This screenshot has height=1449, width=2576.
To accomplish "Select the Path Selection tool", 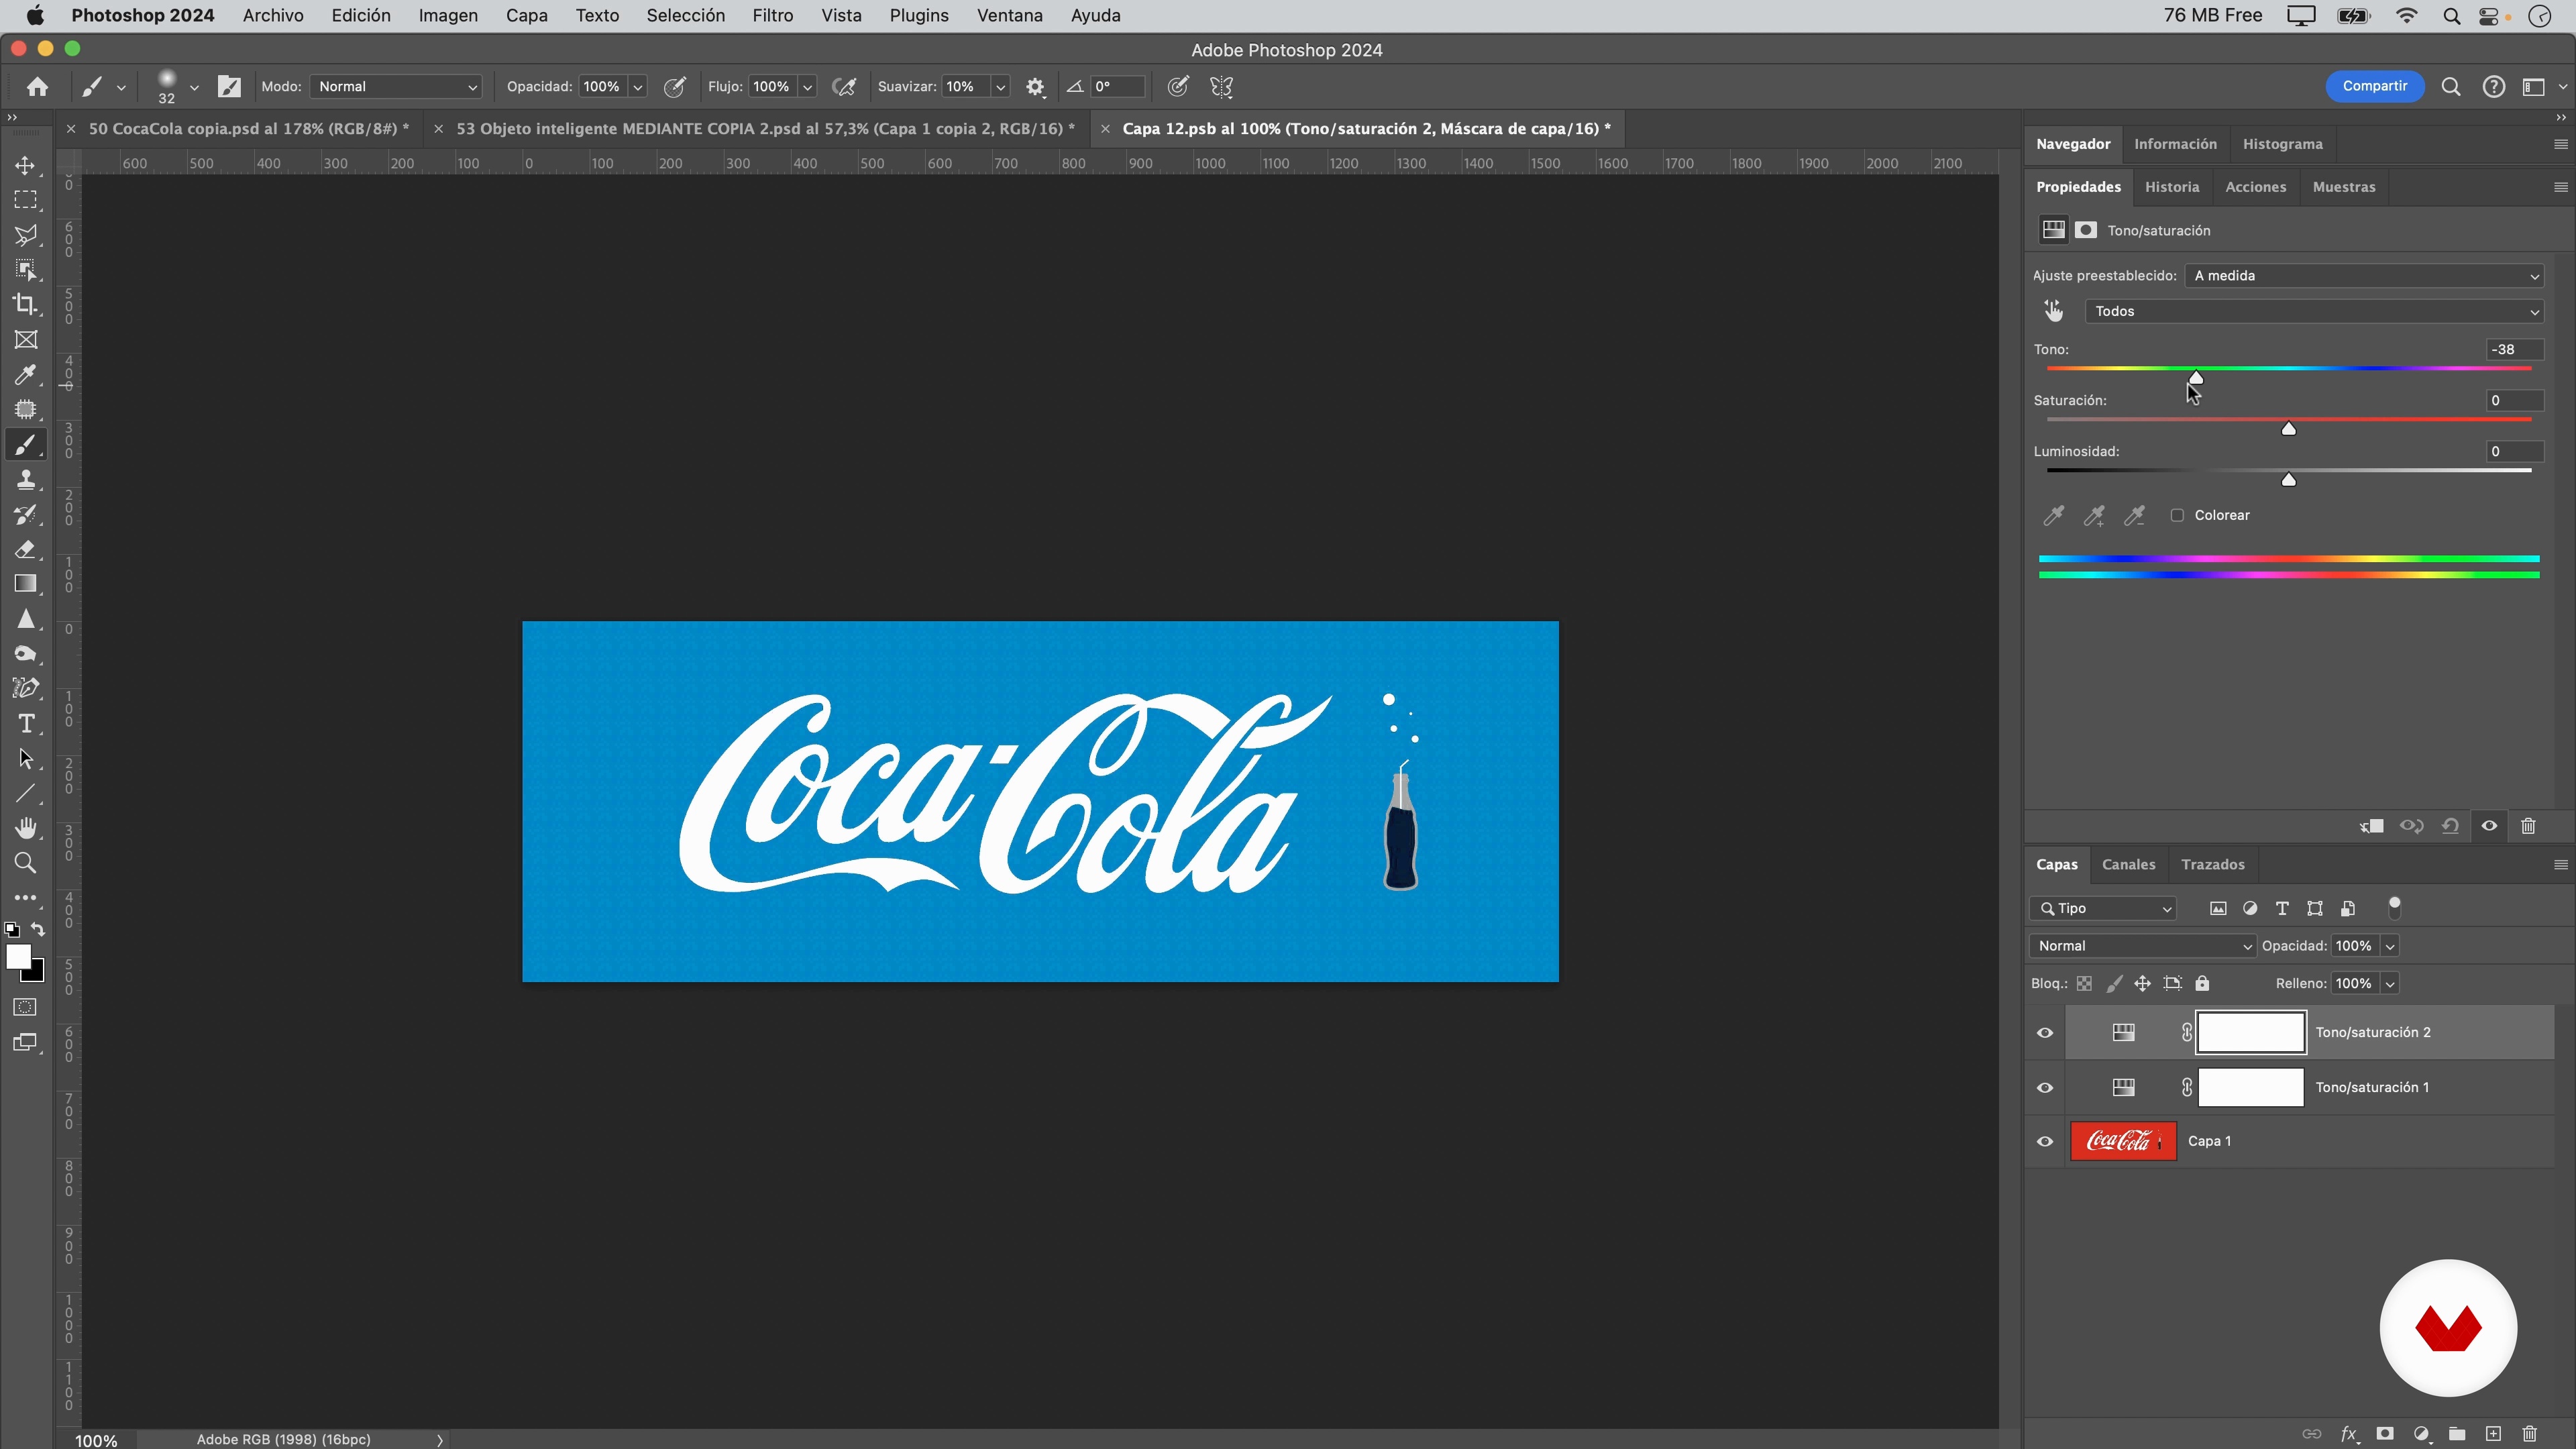I will click(25, 758).
